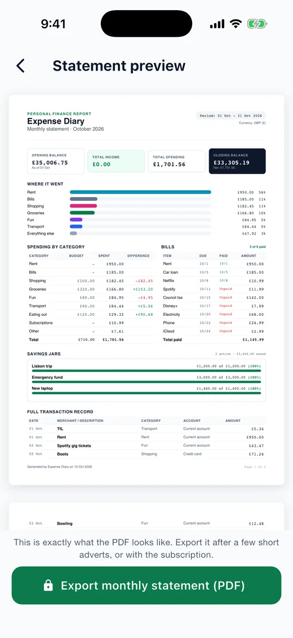Image resolution: width=293 pixels, height=638 pixels.
Task: Tap the green Groceries bar in Where It Went
Action: [82, 213]
